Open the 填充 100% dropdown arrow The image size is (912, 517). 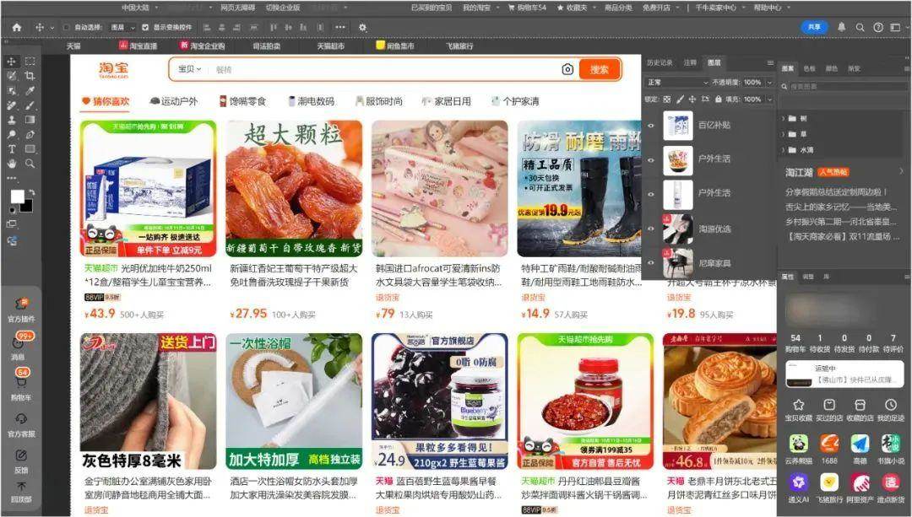pyautogui.click(x=769, y=100)
